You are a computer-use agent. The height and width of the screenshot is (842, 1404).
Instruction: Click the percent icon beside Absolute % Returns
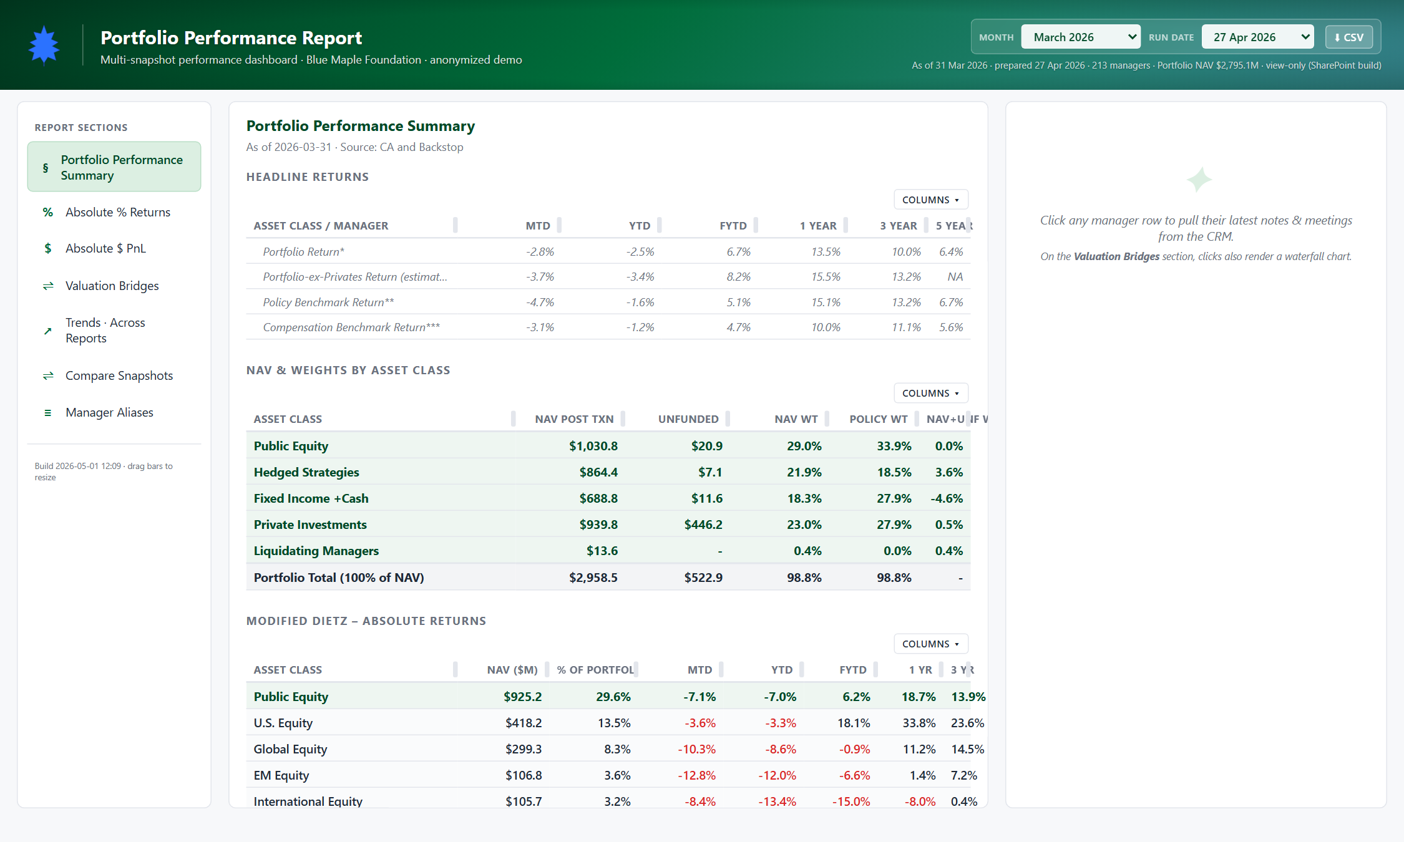point(47,212)
